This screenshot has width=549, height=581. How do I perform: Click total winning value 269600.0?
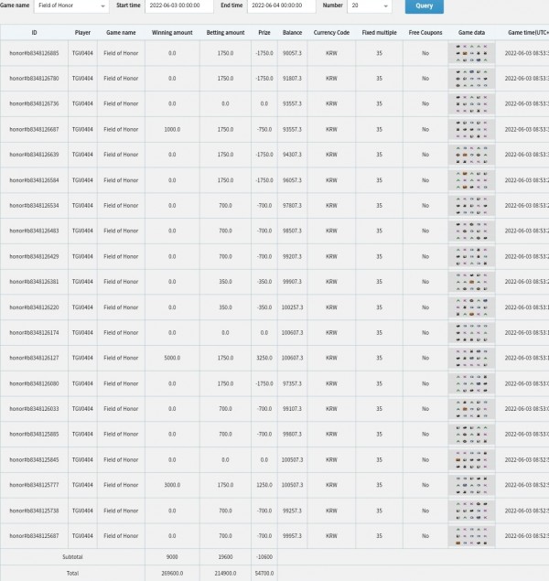tap(172, 573)
